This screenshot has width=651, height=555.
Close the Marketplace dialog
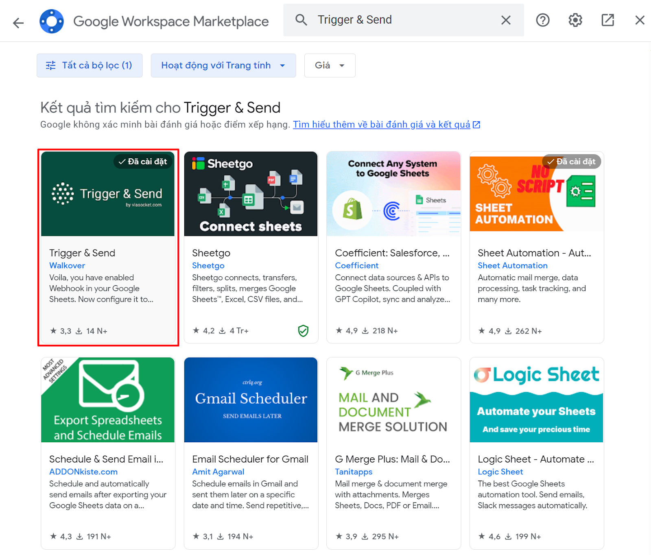(640, 20)
